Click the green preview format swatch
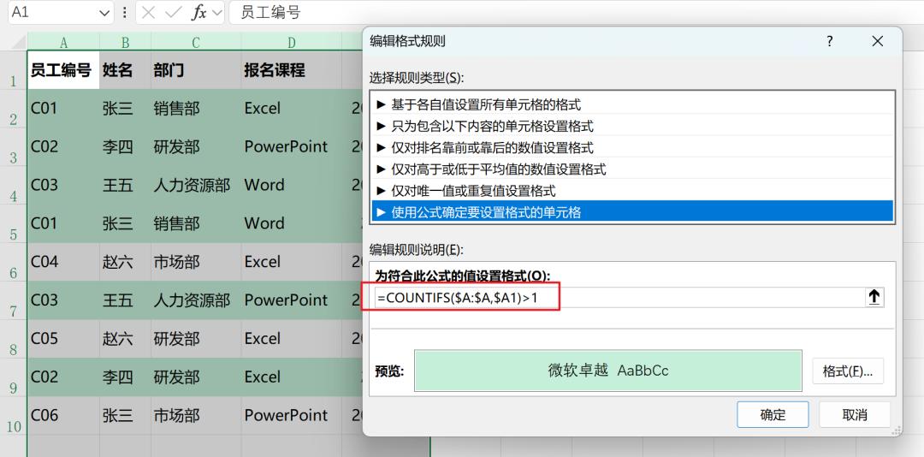This screenshot has width=924, height=457. (608, 371)
